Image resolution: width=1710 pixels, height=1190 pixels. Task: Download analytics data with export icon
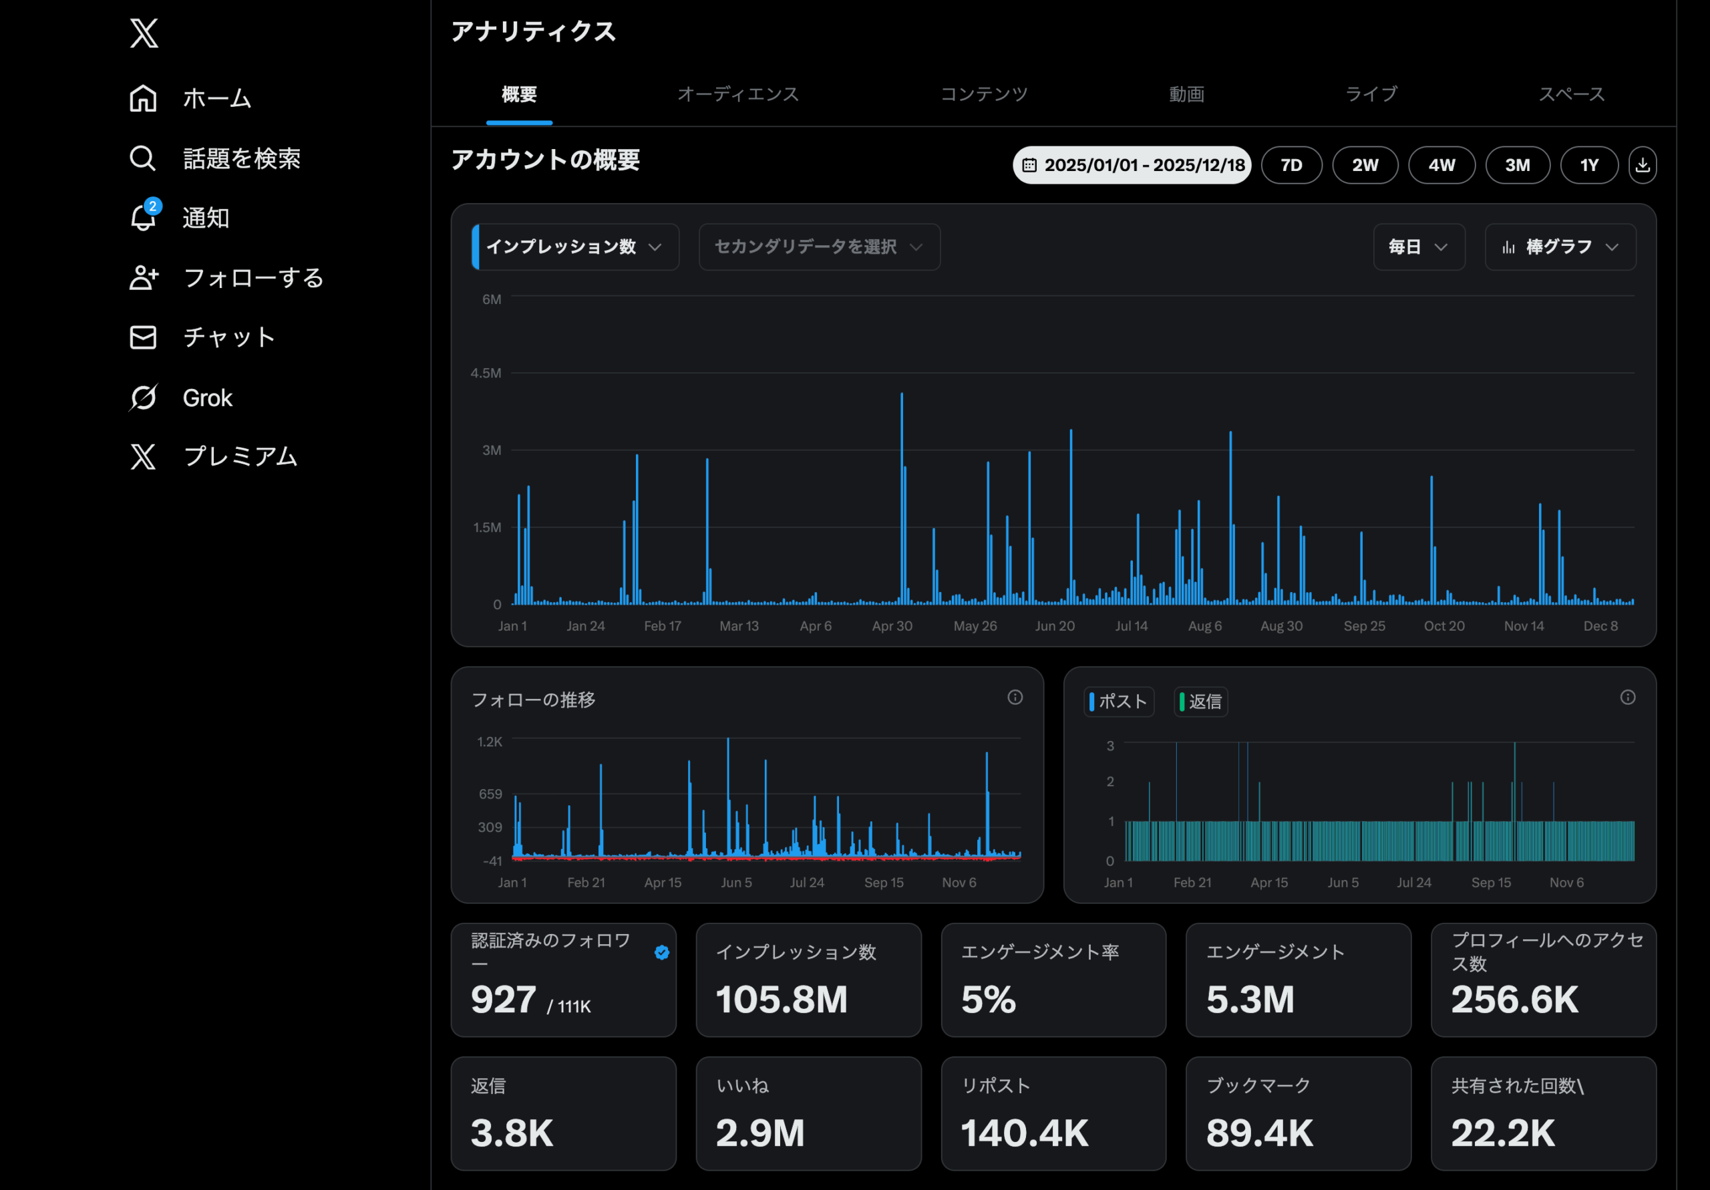click(x=1643, y=164)
